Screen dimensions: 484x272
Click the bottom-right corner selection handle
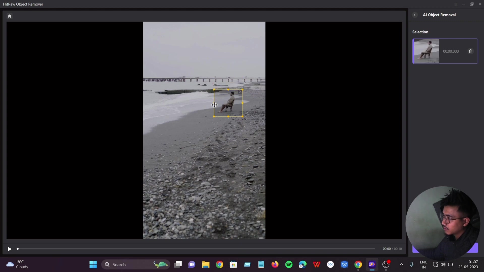coord(243,116)
